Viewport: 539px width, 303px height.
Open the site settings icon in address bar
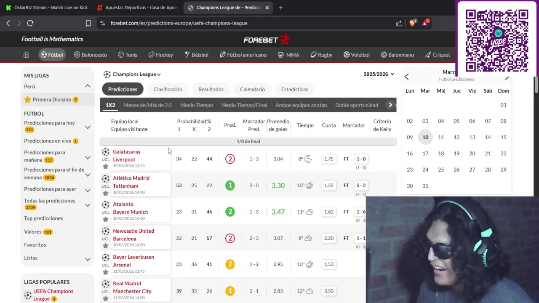click(x=102, y=23)
